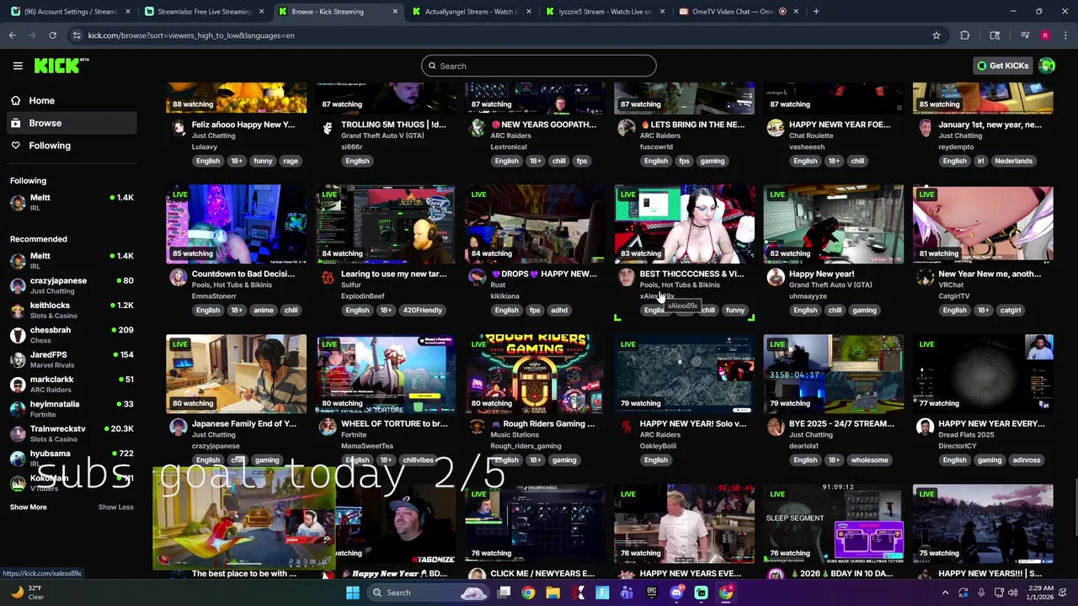The width and height of the screenshot is (1078, 606).
Task: Open keithlocks recommended channel
Action: click(x=72, y=310)
